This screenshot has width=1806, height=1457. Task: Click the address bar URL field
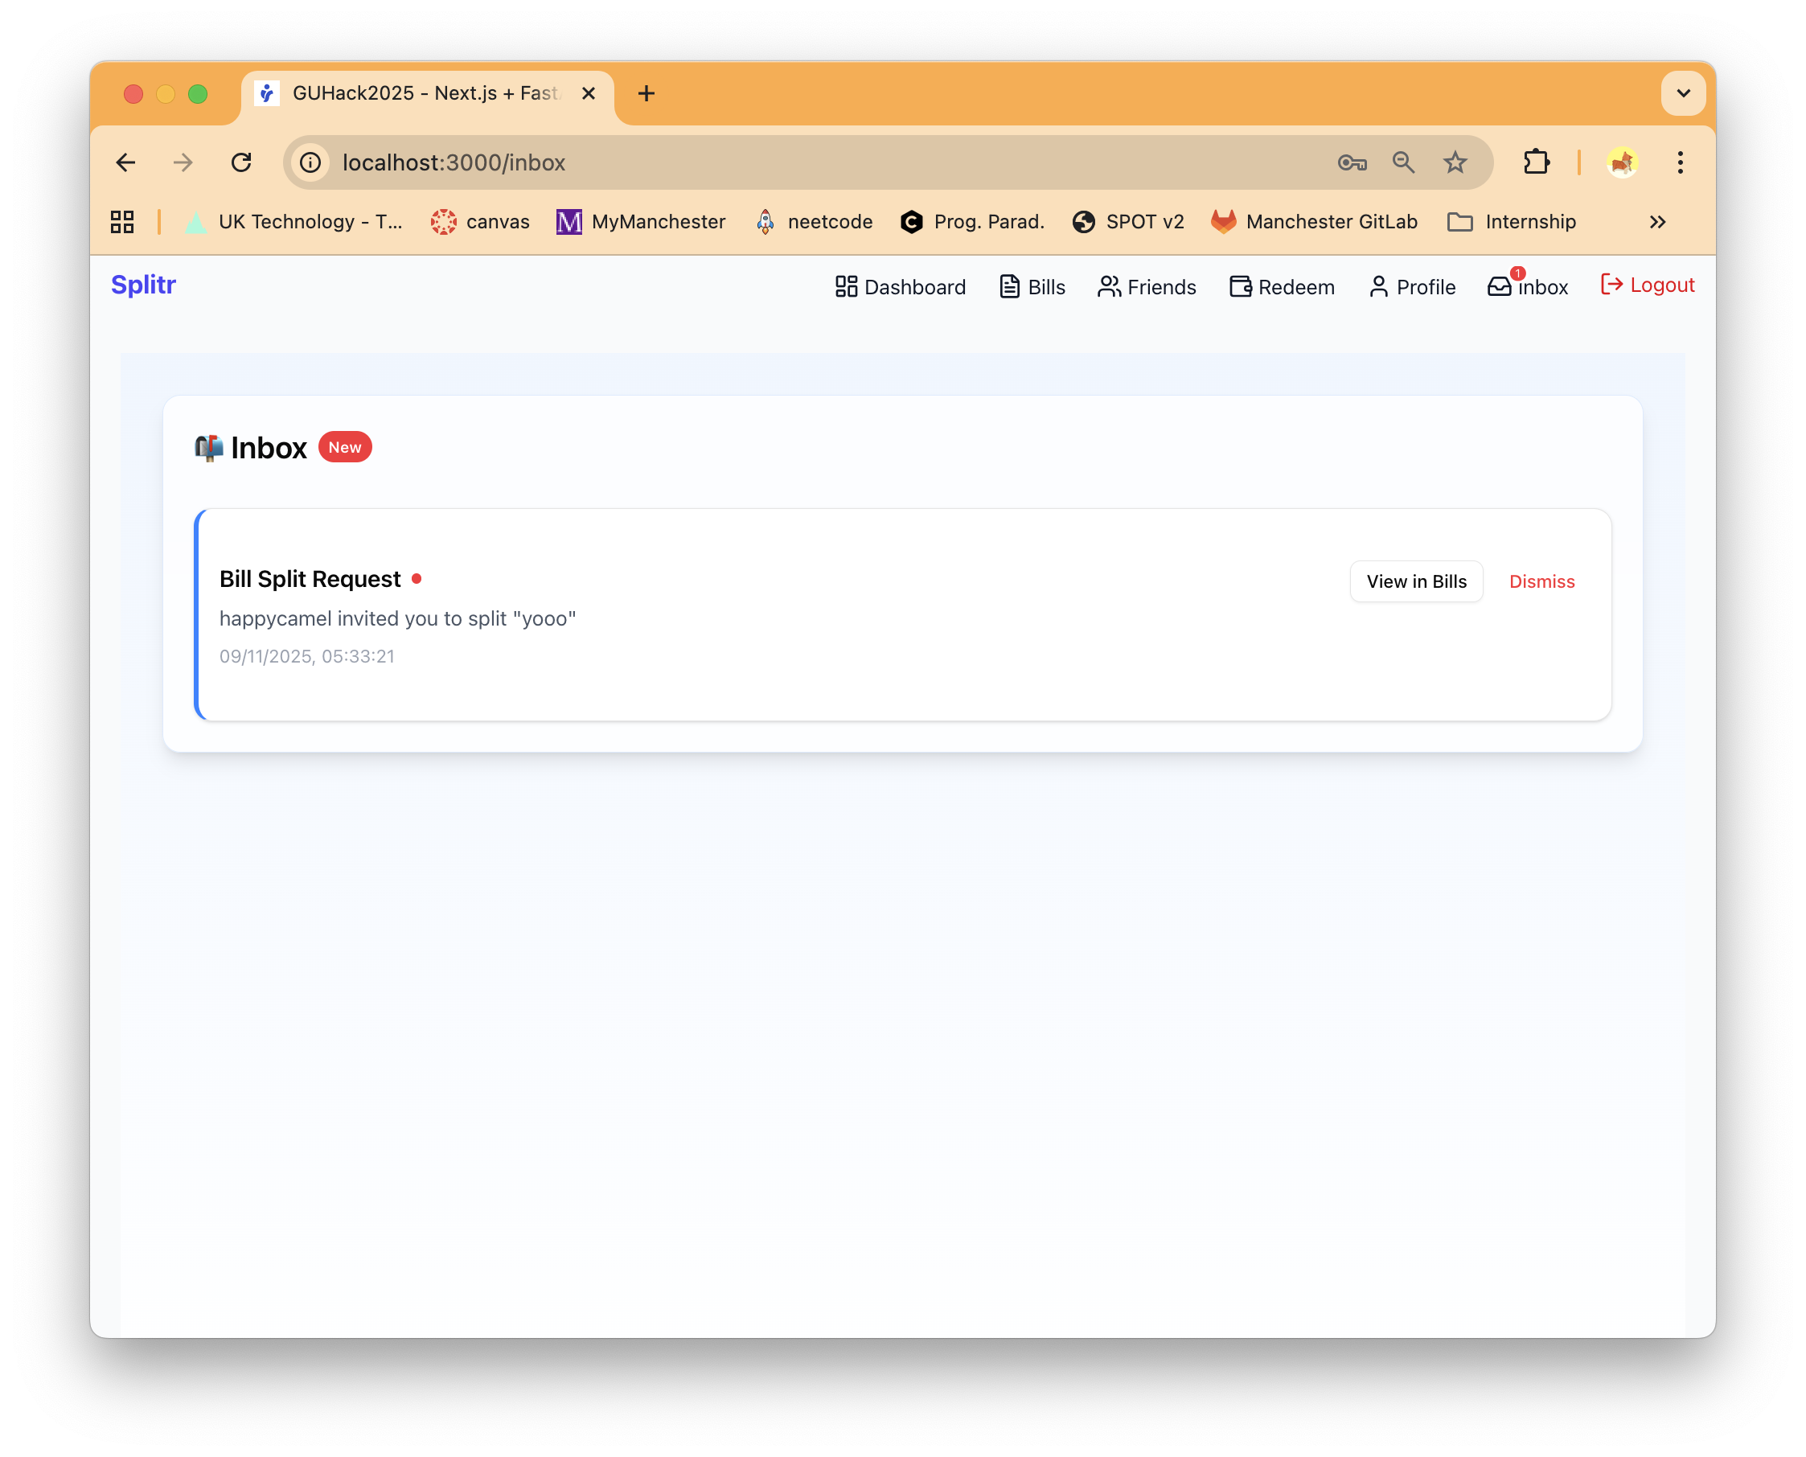coord(755,162)
